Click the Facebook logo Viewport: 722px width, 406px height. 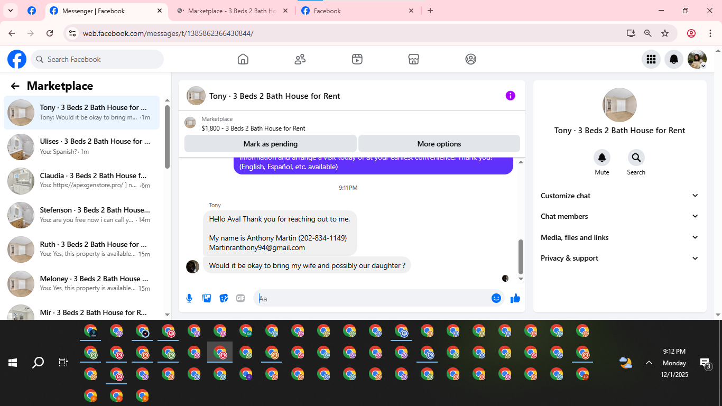point(17,59)
